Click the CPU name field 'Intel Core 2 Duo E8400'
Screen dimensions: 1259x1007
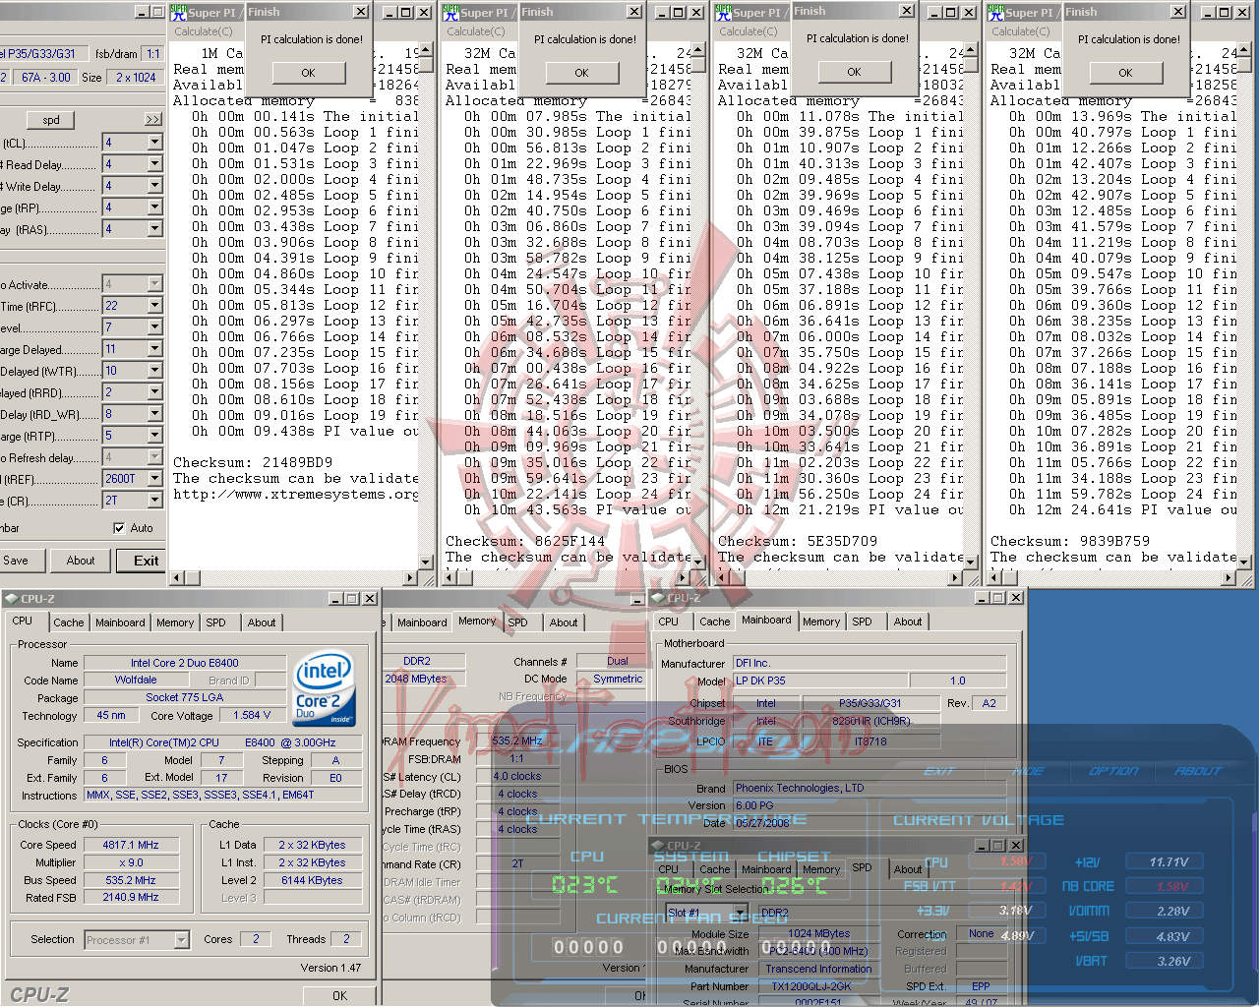(x=185, y=663)
